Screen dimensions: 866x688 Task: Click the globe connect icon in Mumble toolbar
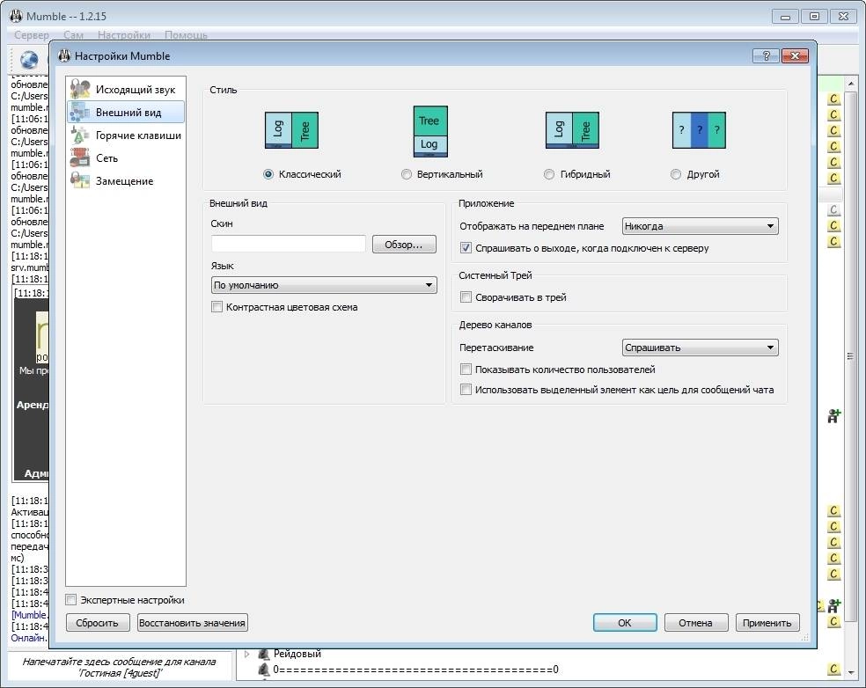click(x=29, y=59)
